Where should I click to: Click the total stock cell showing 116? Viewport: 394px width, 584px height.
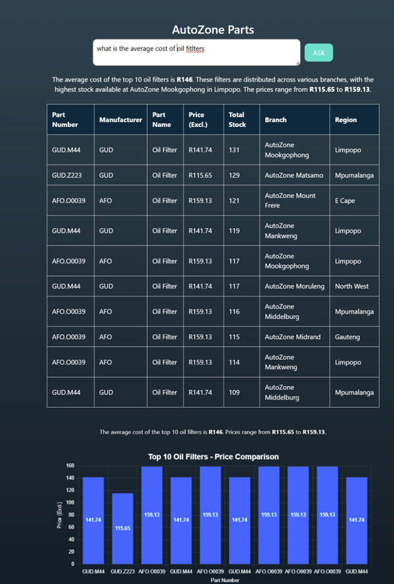click(x=242, y=311)
